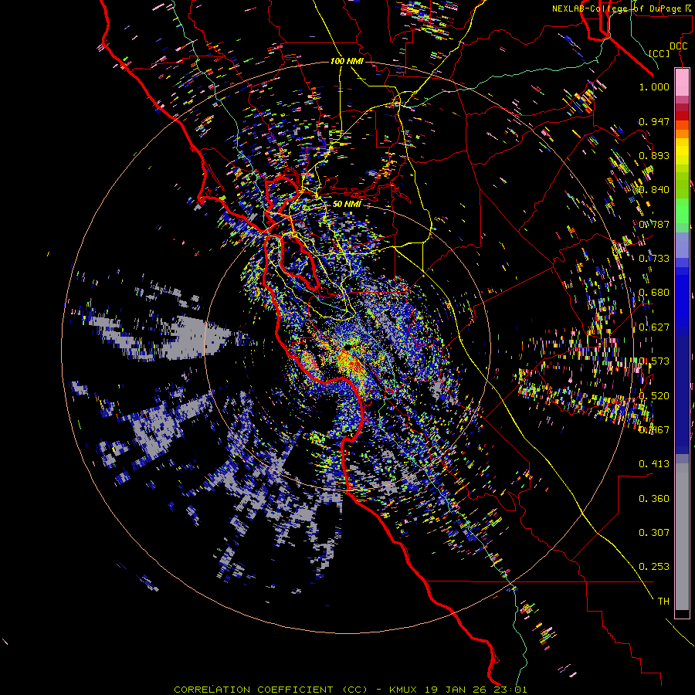Pick the 0.253 legend value
Viewport: 695px width, 695px height.
(654, 567)
